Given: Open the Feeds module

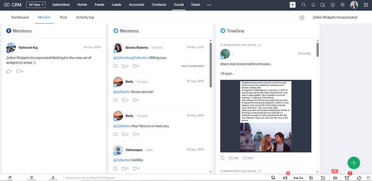Looking at the screenshot, I should [100, 5].
